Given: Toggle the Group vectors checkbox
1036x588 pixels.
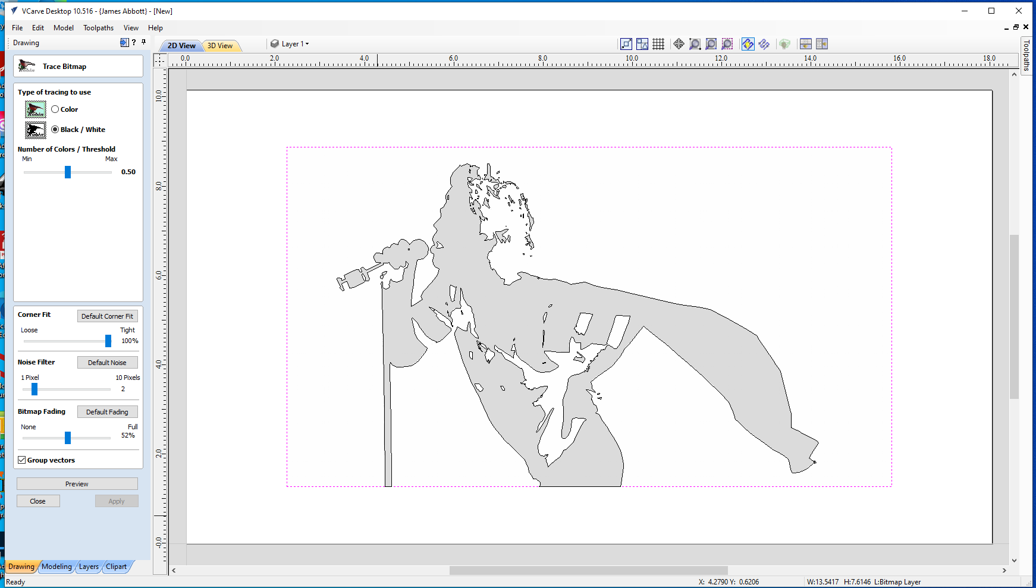Looking at the screenshot, I should (22, 460).
